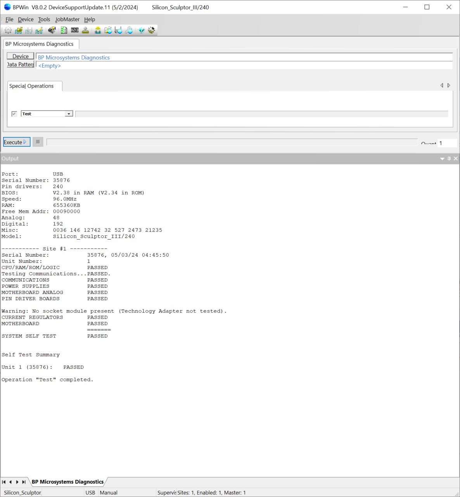The height and width of the screenshot is (497, 460).
Task: Click the hard-hat supervisor icon
Action: click(98, 30)
